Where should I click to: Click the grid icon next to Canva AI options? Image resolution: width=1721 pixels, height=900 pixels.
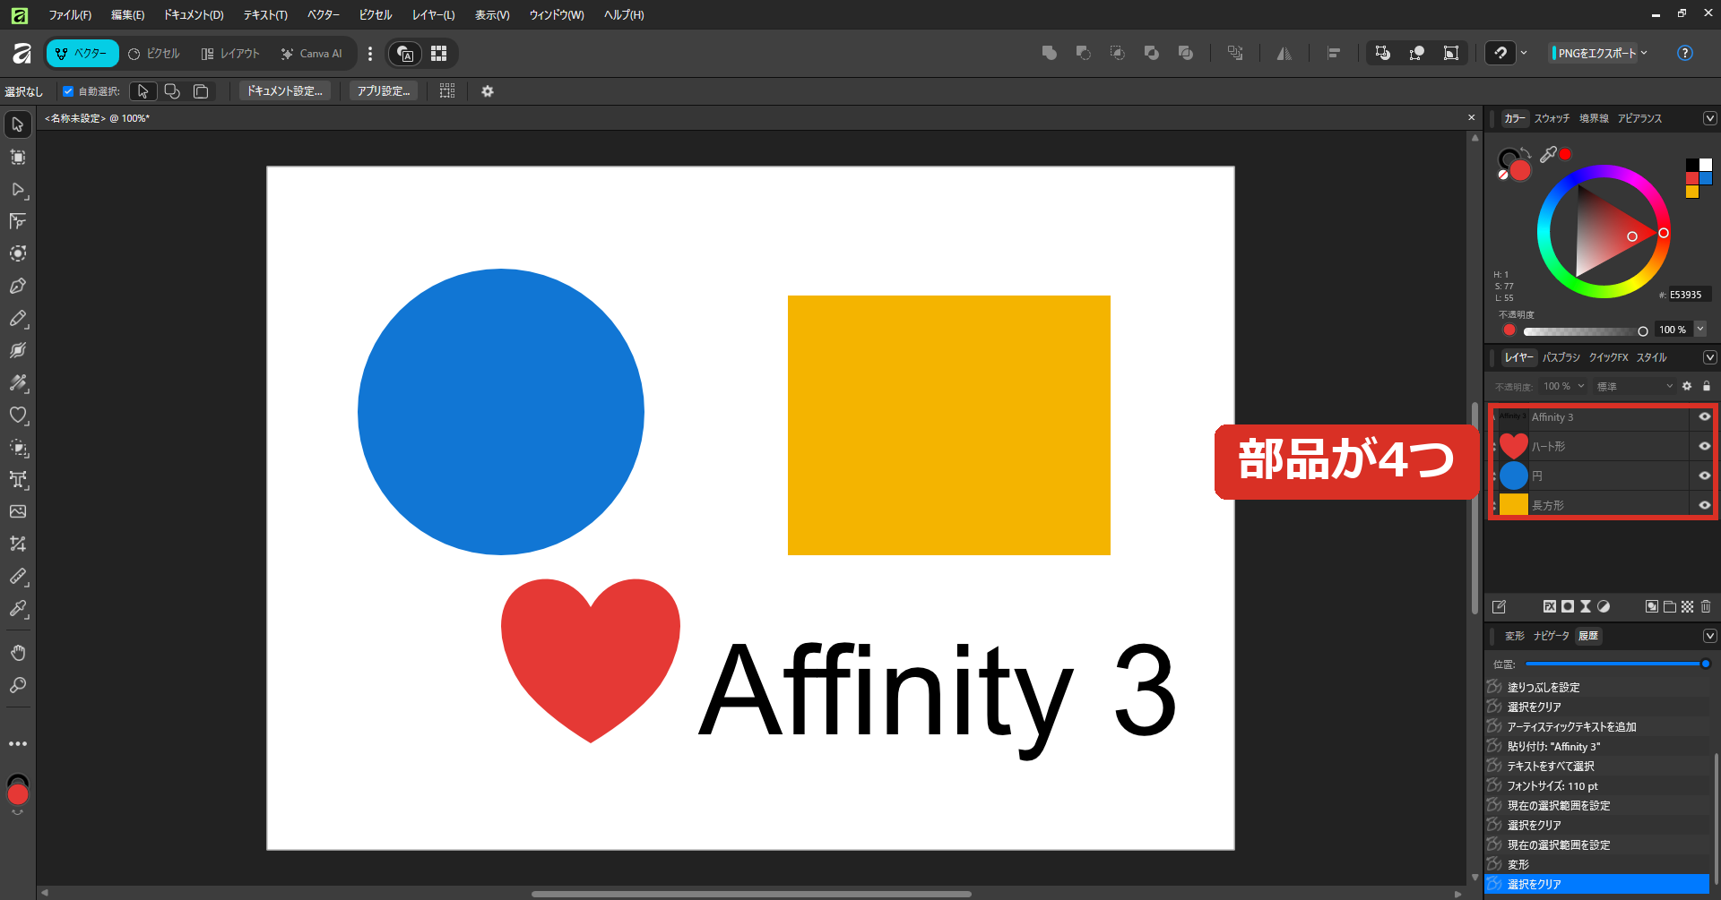click(438, 54)
